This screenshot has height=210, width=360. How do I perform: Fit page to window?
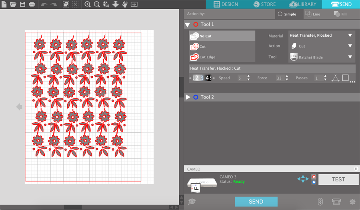coord(134,4)
